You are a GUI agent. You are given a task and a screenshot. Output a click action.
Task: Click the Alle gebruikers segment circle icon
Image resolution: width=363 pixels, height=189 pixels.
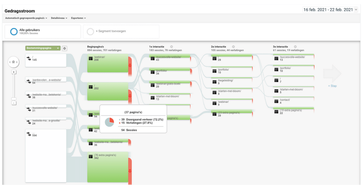tap(14, 31)
